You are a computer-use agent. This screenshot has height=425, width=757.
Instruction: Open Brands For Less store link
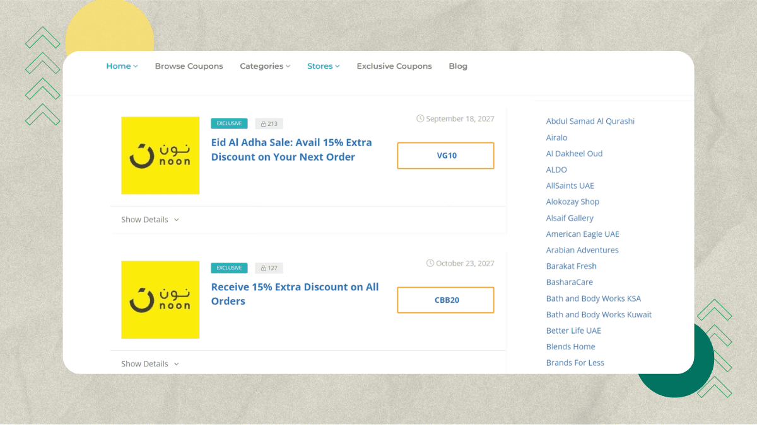point(575,363)
